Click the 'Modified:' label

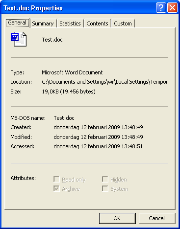[x=21, y=137]
